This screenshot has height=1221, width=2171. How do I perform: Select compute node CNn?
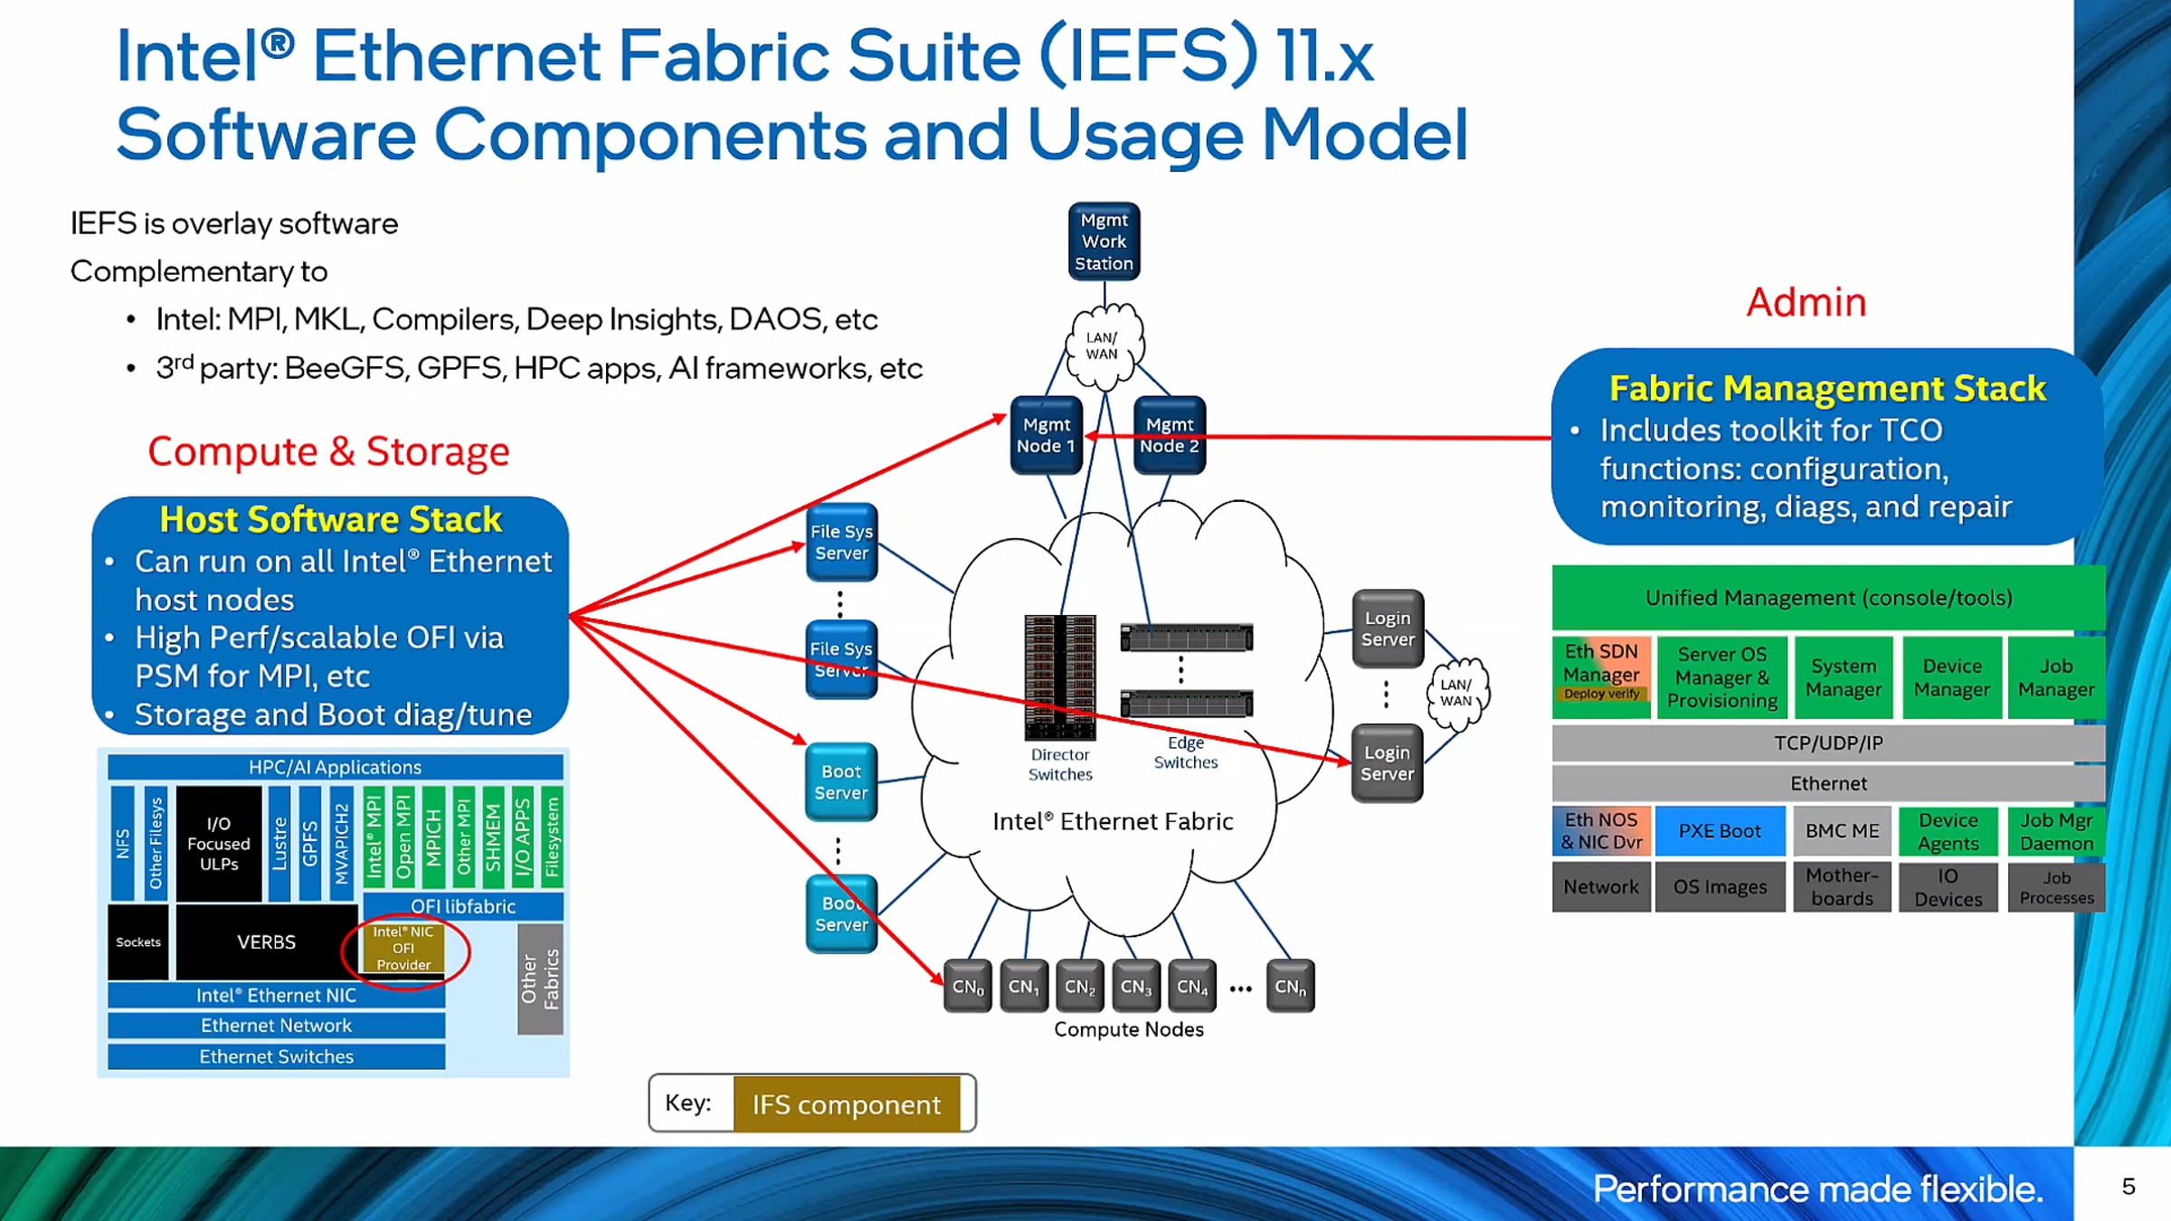(1290, 986)
